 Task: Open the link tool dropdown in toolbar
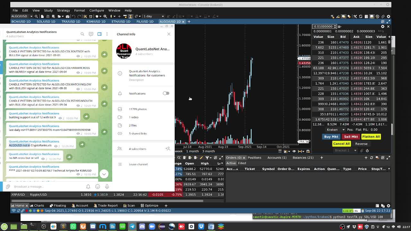tap(140, 16)
